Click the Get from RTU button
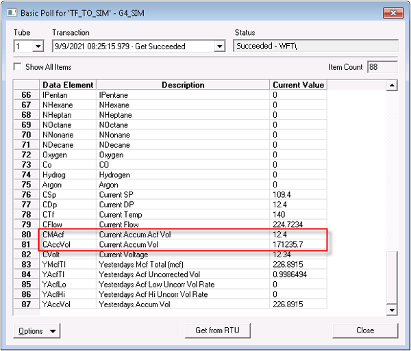The image size is (411, 351). coord(218,330)
